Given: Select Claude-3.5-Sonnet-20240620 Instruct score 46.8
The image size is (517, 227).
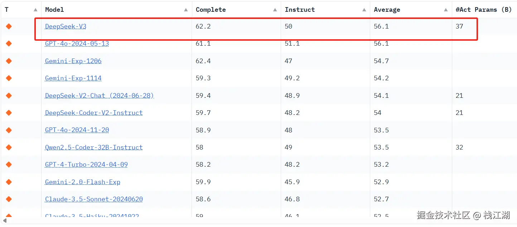Looking at the screenshot, I should coord(292,199).
